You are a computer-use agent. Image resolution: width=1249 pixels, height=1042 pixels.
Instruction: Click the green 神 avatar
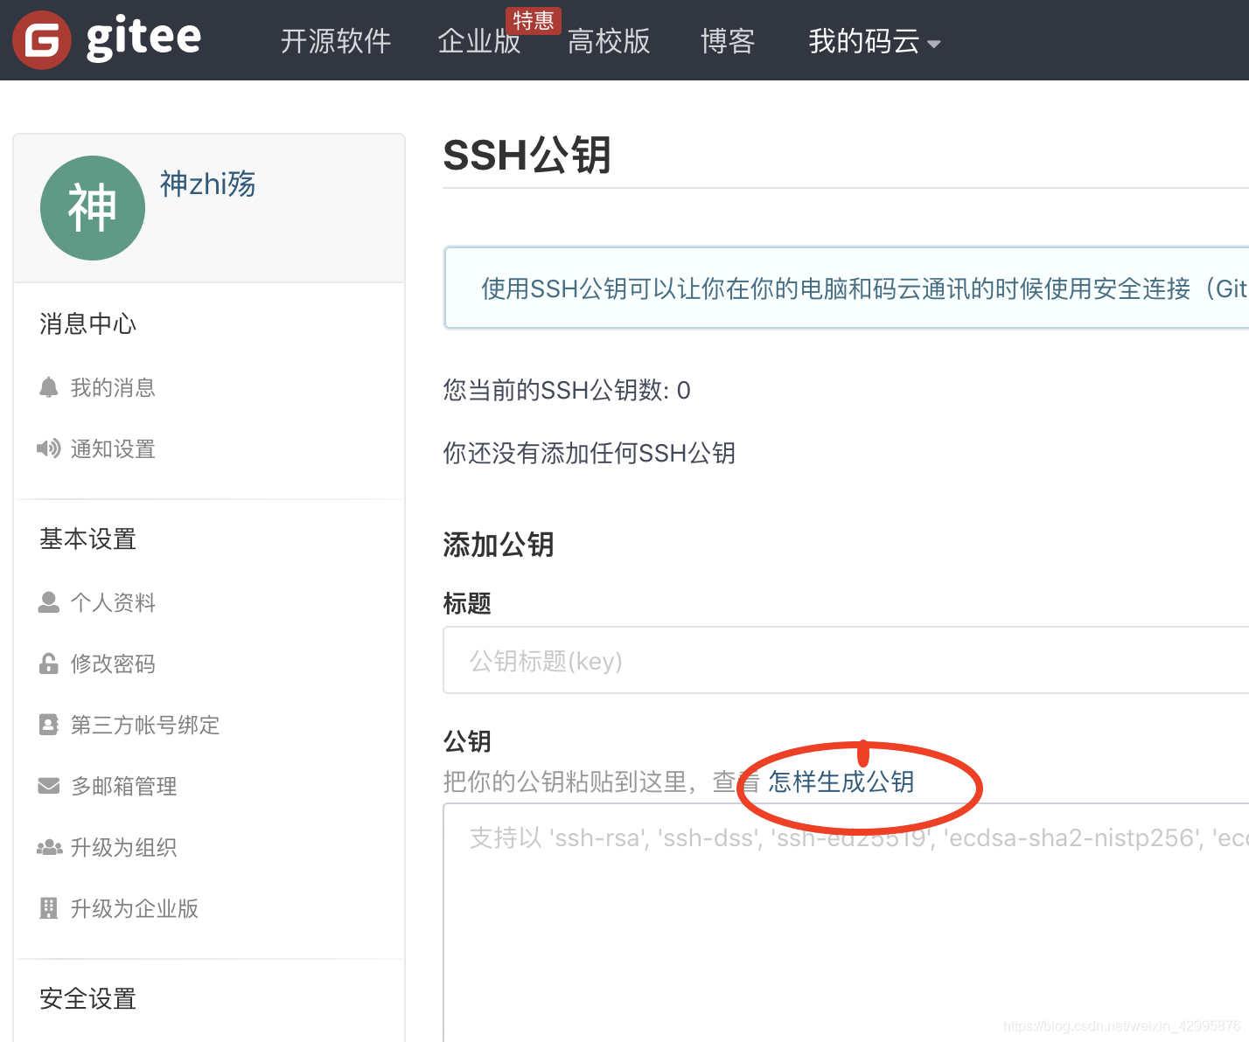tap(93, 208)
